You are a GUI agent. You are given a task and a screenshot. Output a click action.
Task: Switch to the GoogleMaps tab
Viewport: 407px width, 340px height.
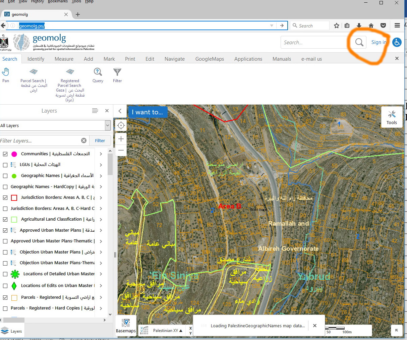click(210, 59)
